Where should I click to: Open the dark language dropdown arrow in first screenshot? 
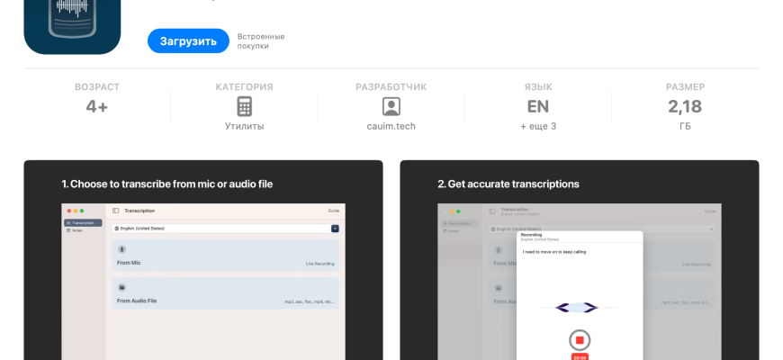(x=336, y=229)
